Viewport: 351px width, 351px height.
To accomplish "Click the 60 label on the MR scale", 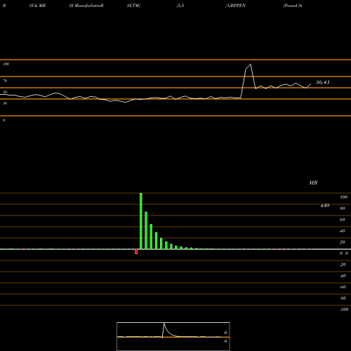I will 343,220.
